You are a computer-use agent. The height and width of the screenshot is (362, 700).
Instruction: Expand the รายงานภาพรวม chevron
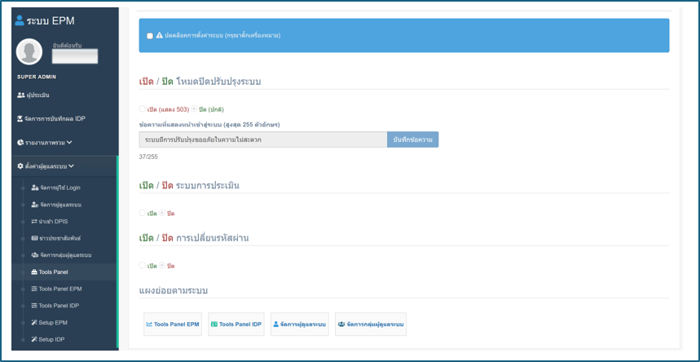tap(68, 143)
